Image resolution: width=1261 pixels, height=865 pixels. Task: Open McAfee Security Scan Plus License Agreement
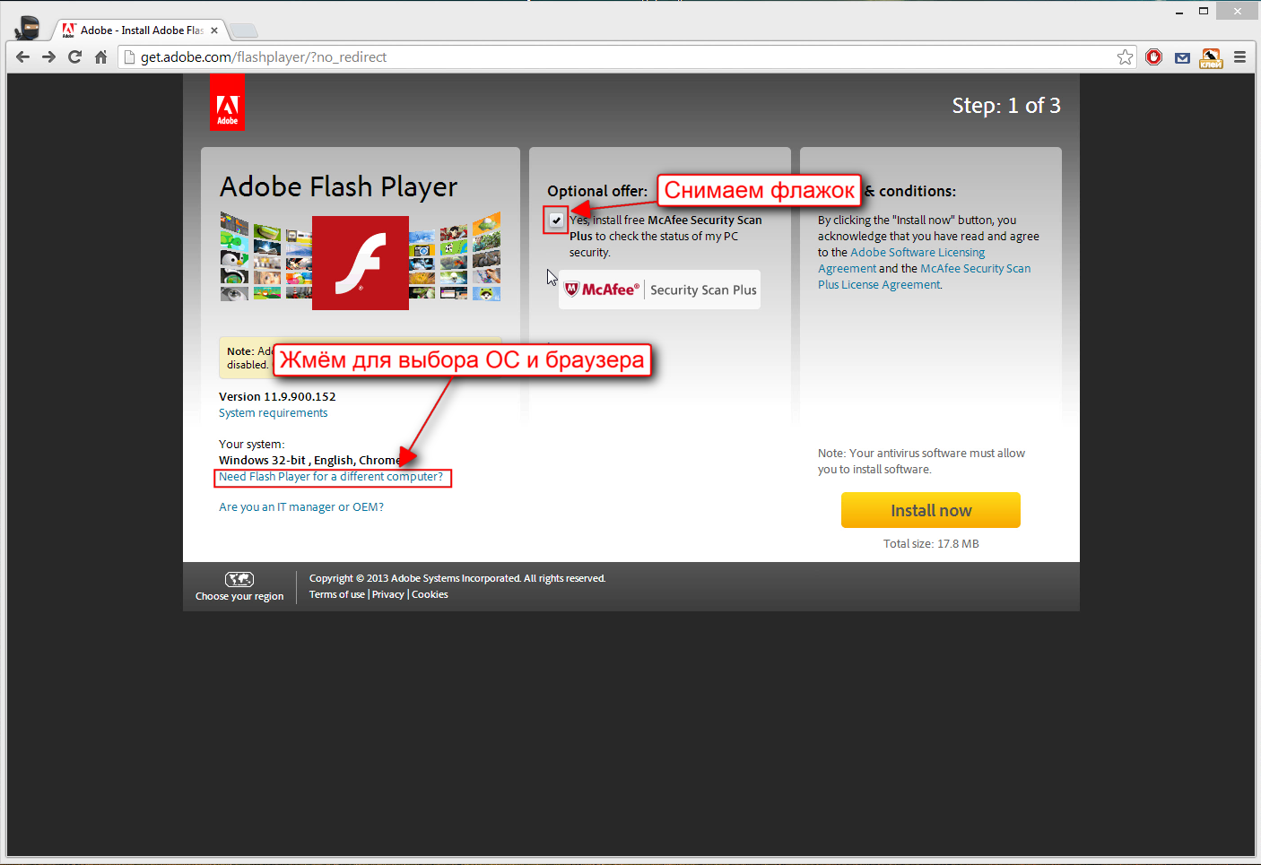(925, 277)
